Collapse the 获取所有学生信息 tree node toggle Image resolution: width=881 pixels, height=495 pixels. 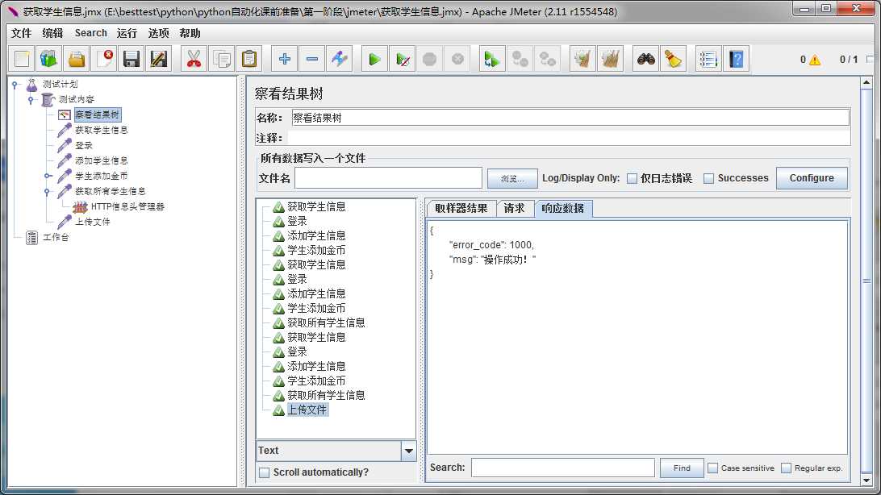47,191
